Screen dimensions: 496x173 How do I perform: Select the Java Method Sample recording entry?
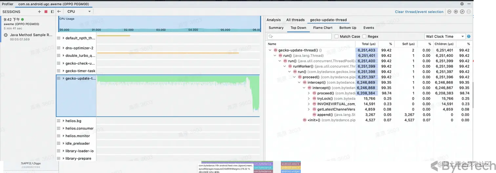click(x=28, y=37)
